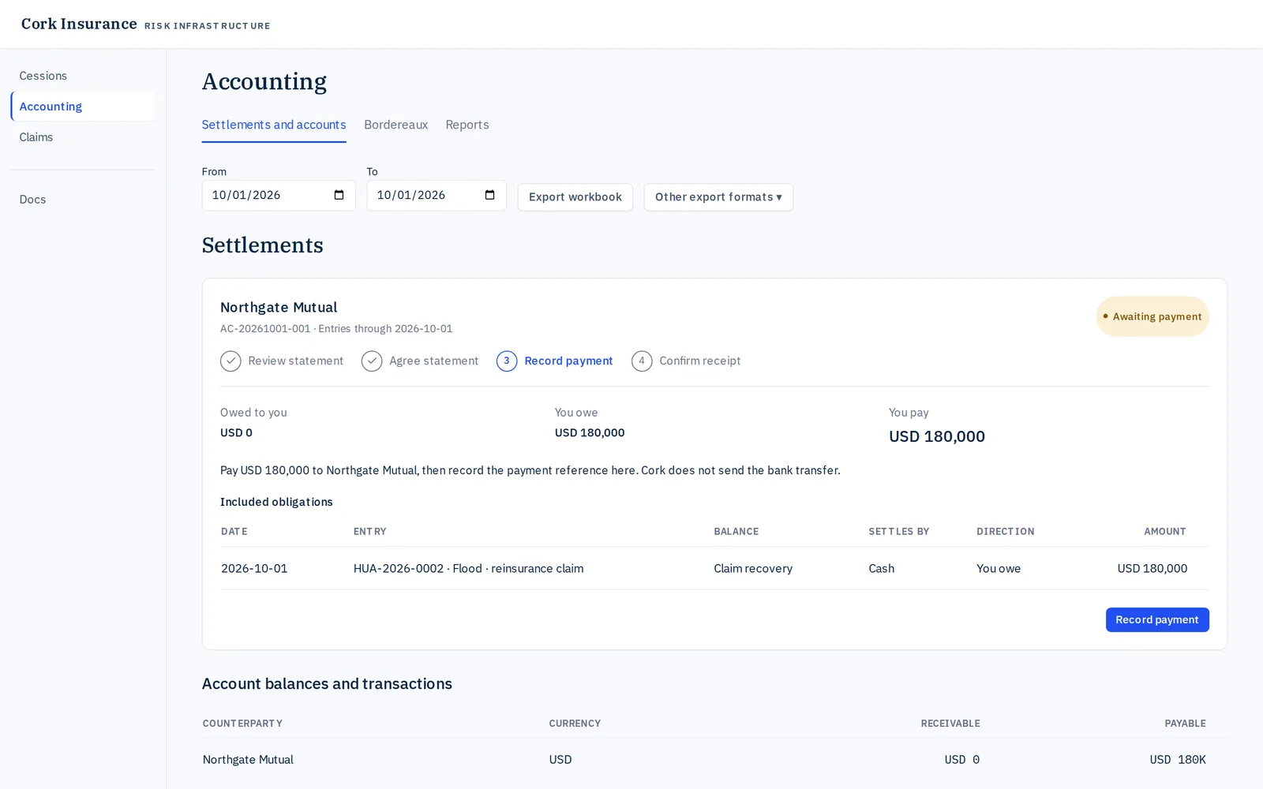
Task: Open the Reports tab
Action: 467,125
